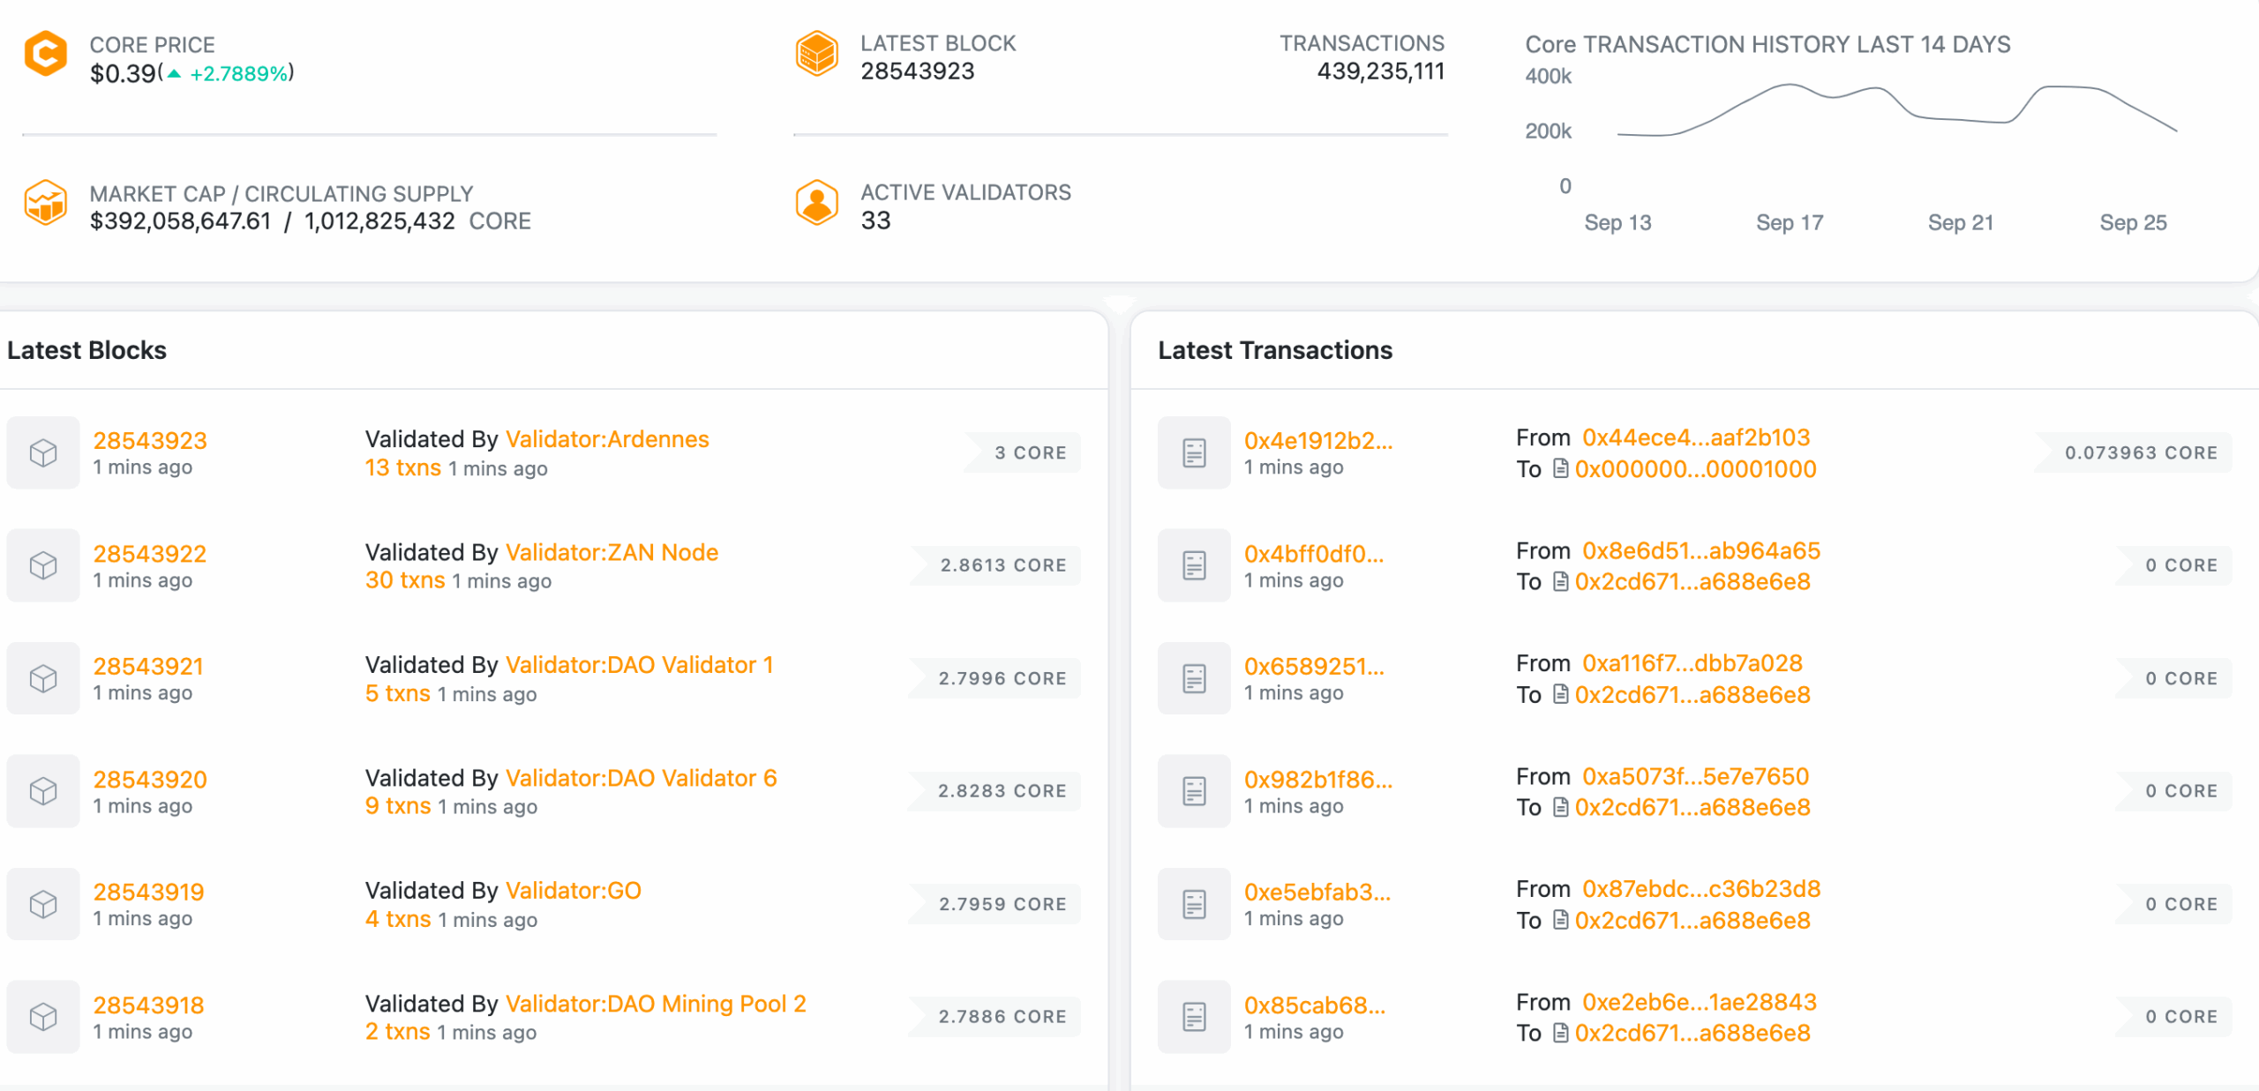The width and height of the screenshot is (2259, 1091).
Task: Open block 28543922 details
Action: [150, 553]
